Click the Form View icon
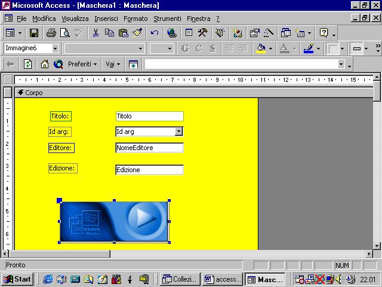Screen dimensions: 382x287 tap(10, 33)
